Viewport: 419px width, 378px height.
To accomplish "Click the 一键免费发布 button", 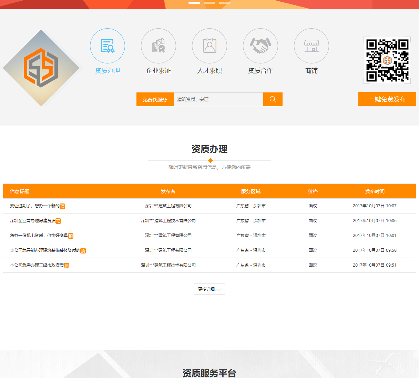I will [387, 99].
